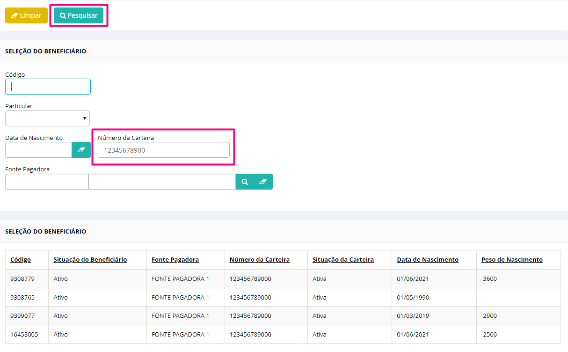The height and width of the screenshot is (352, 568).
Task: Click the Fonte Pagadora code field
Action: point(46,182)
